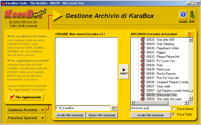The height and width of the screenshot is (125, 201).
Task: Click the music note icon for Only Sleeping
Action: pos(143,44)
